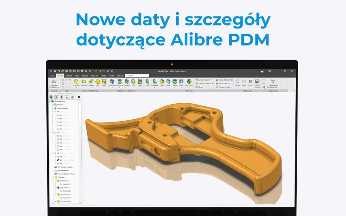346x216 pixels.
Task: Click the Redo icon in title bar
Action: point(62,71)
